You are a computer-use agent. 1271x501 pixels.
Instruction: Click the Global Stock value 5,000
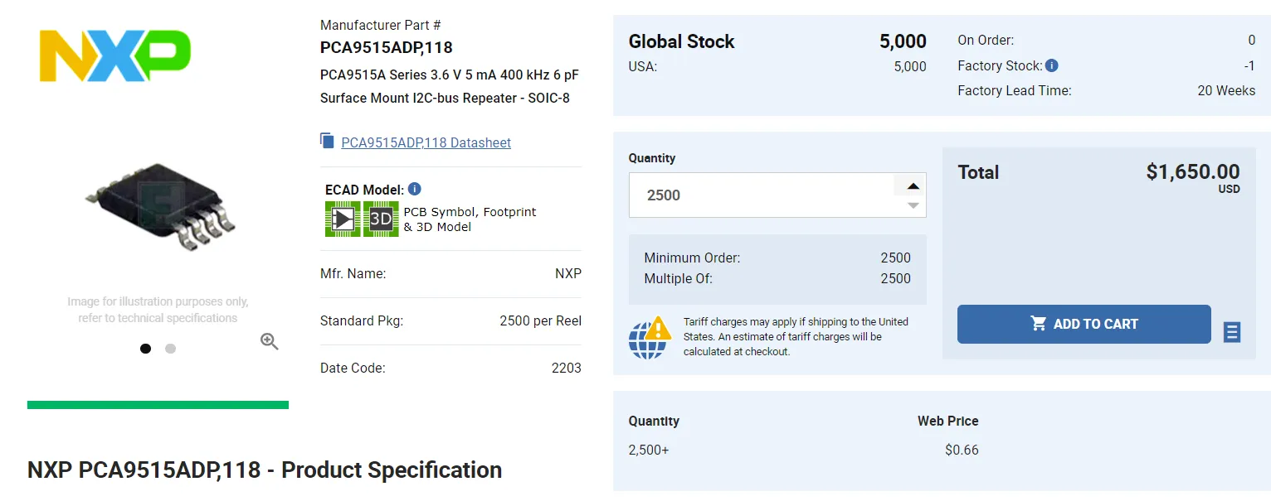(x=903, y=41)
